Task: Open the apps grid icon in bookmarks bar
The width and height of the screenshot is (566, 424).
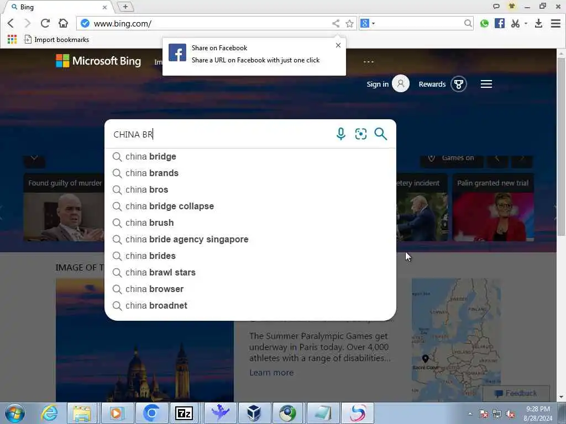Action: tap(12, 39)
